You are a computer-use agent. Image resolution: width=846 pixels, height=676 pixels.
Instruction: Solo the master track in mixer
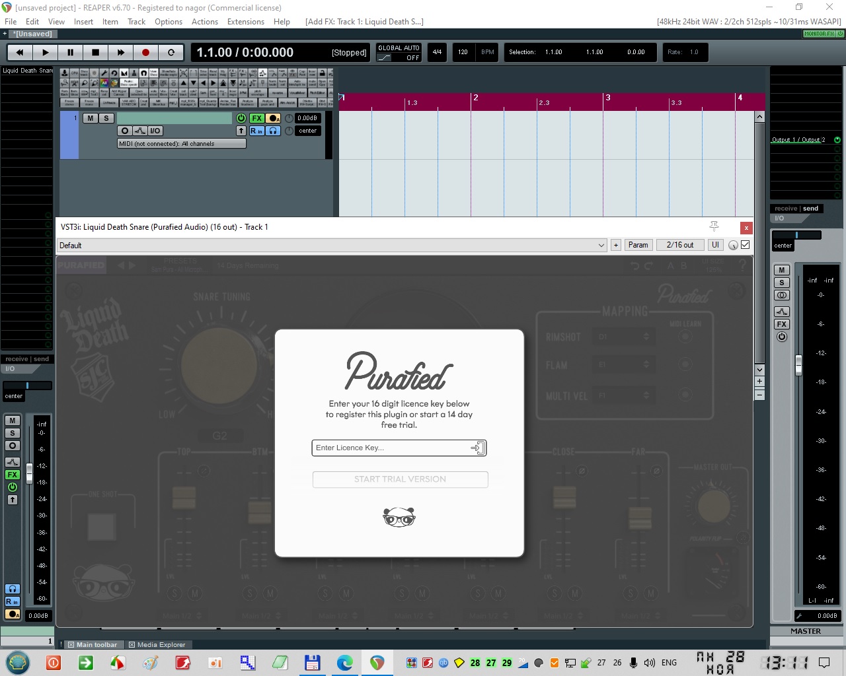[782, 283]
